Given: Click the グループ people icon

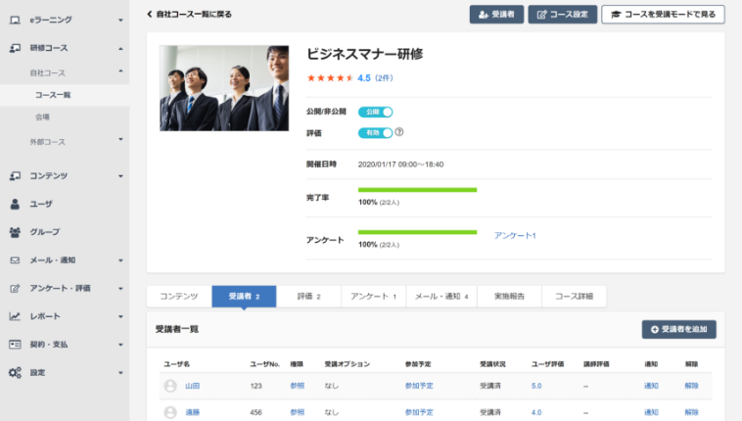Looking at the screenshot, I should pos(15,232).
